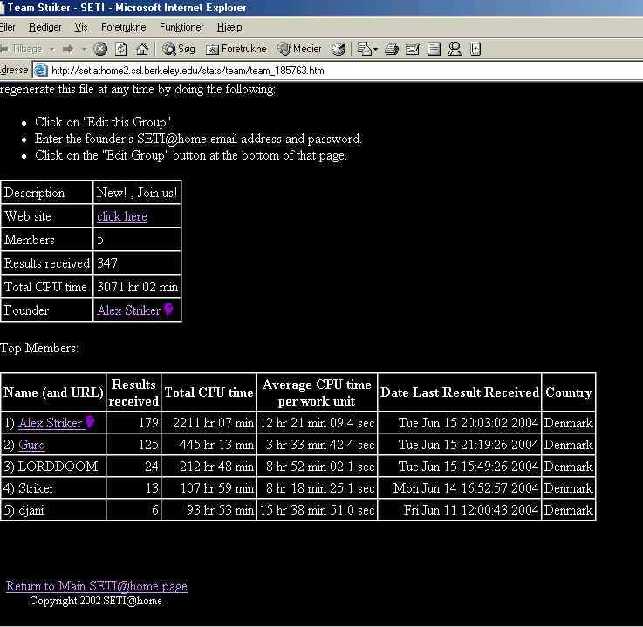Image resolution: width=643 pixels, height=627 pixels.
Task: Open the Guro member link
Action: (x=31, y=445)
